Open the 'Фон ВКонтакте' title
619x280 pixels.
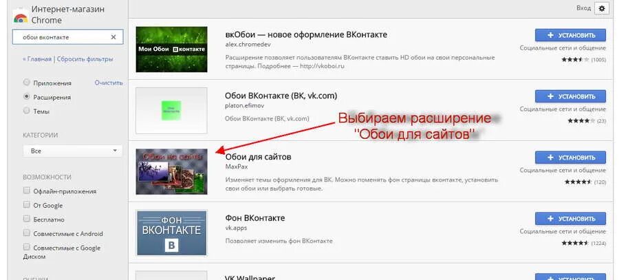(x=255, y=218)
